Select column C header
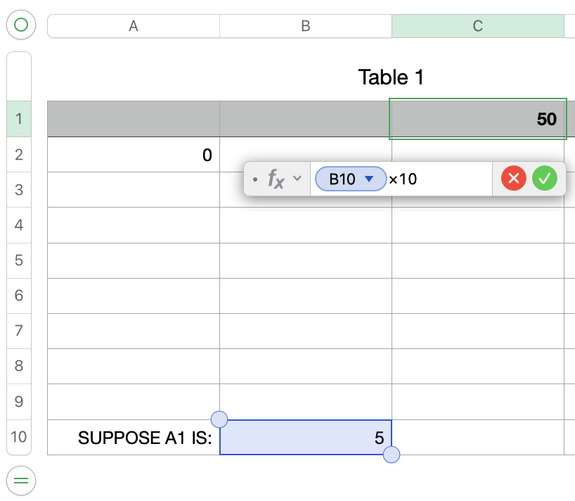575x501 pixels. (478, 26)
